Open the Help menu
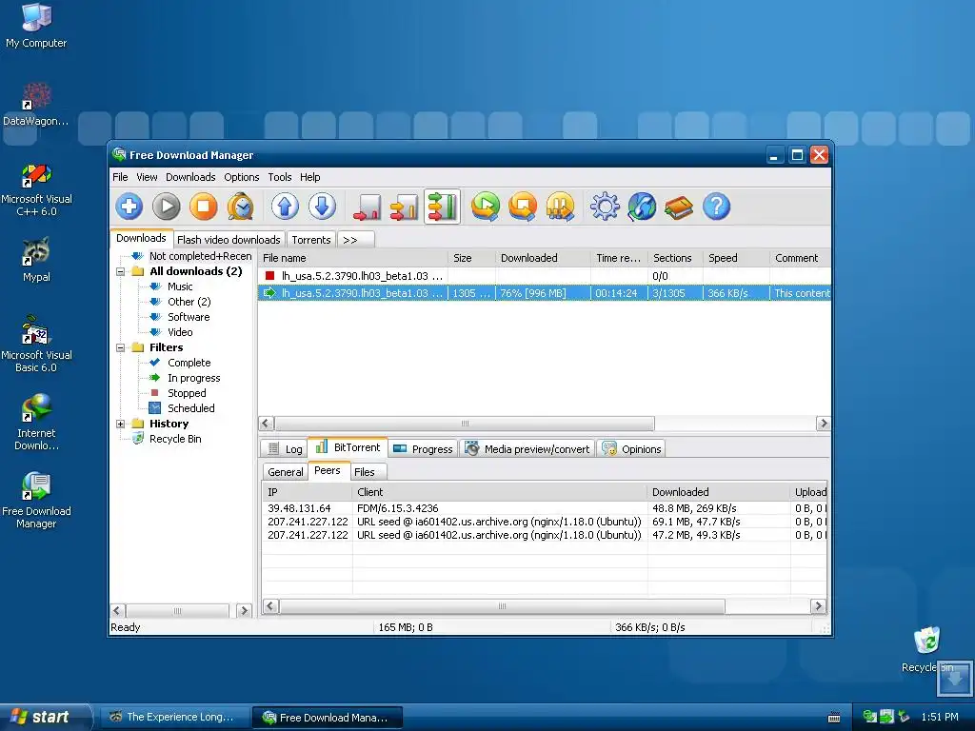Viewport: 975px width, 731px height. click(309, 177)
